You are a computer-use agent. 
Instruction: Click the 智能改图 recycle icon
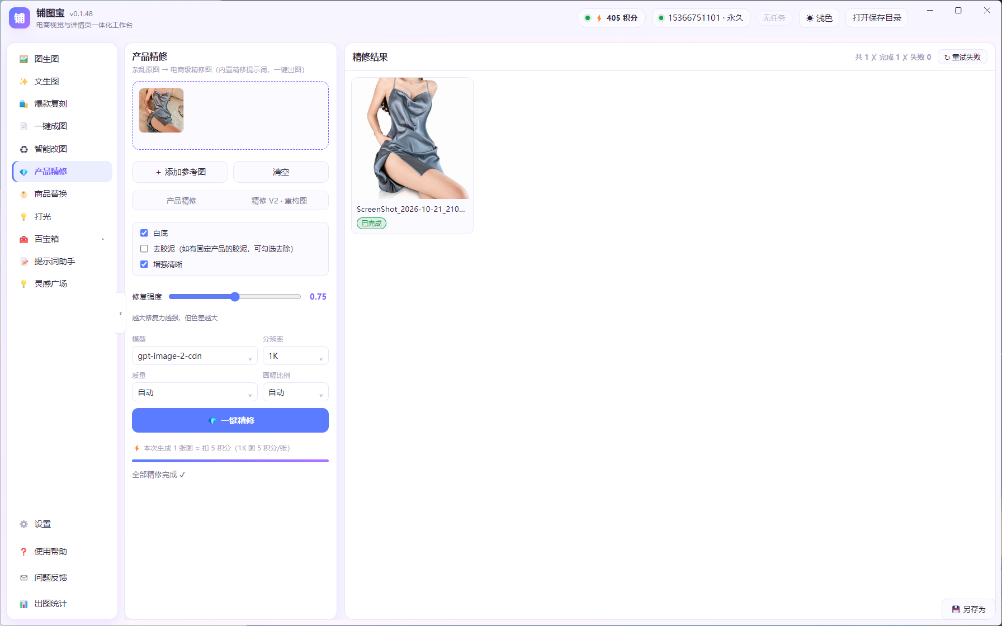[23, 149]
